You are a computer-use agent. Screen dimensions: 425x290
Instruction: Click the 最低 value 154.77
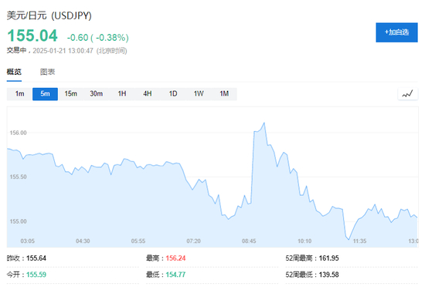click(175, 275)
